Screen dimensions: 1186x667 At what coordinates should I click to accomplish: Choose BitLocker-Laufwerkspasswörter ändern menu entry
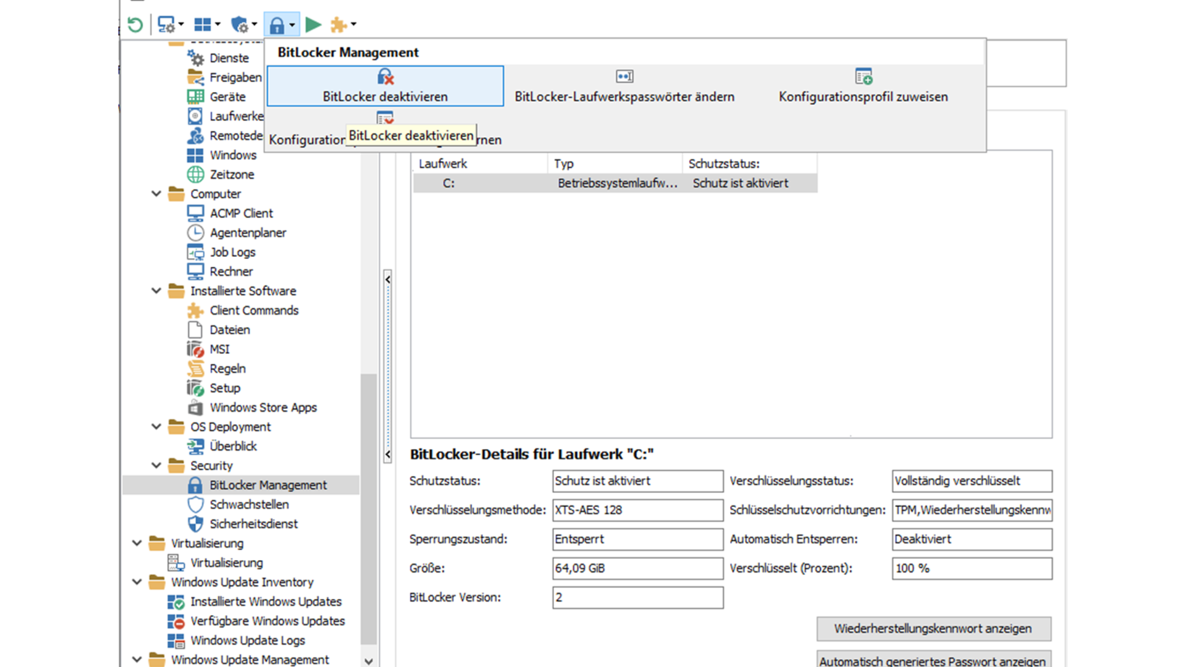tap(625, 86)
